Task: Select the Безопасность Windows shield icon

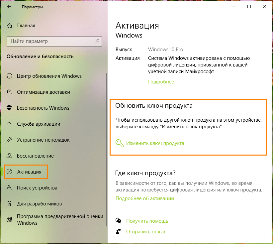Action: (x=9, y=108)
